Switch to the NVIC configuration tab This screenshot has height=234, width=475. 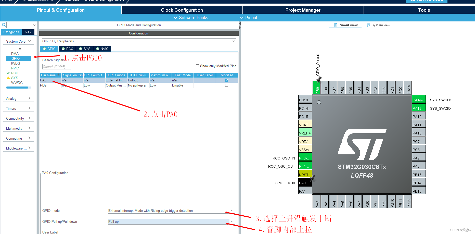(x=102, y=49)
